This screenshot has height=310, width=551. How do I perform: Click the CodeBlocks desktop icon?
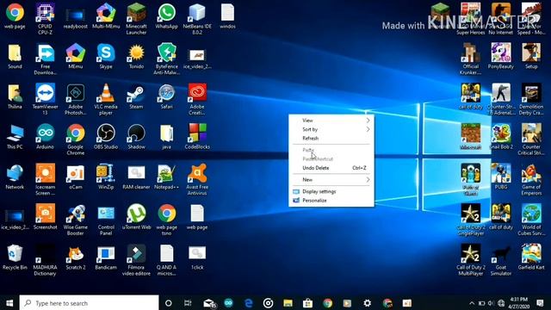click(197, 136)
